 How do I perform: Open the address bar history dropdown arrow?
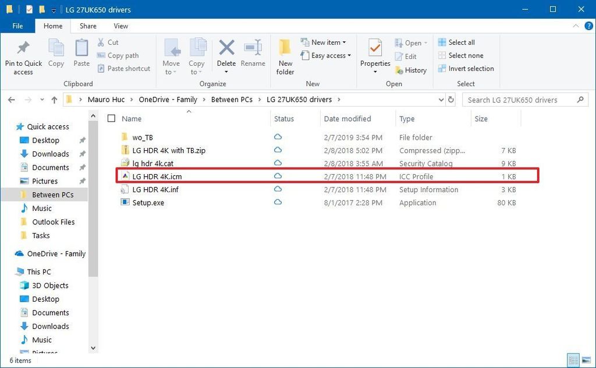[x=441, y=100]
